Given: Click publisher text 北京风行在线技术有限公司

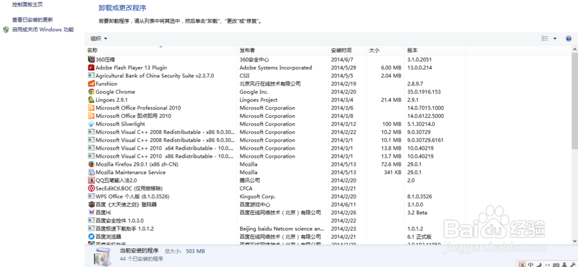Looking at the screenshot, I should pos(270,84).
